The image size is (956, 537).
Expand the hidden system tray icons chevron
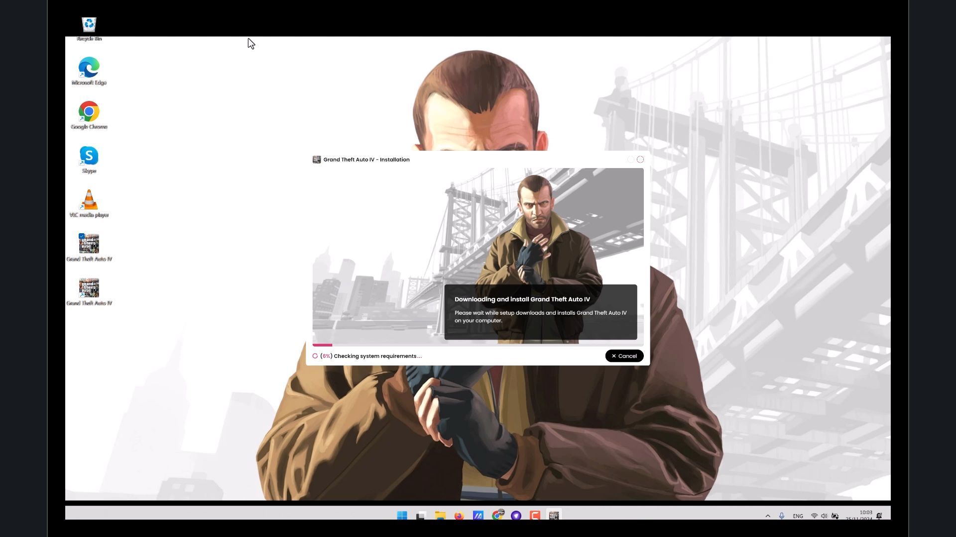tap(768, 516)
